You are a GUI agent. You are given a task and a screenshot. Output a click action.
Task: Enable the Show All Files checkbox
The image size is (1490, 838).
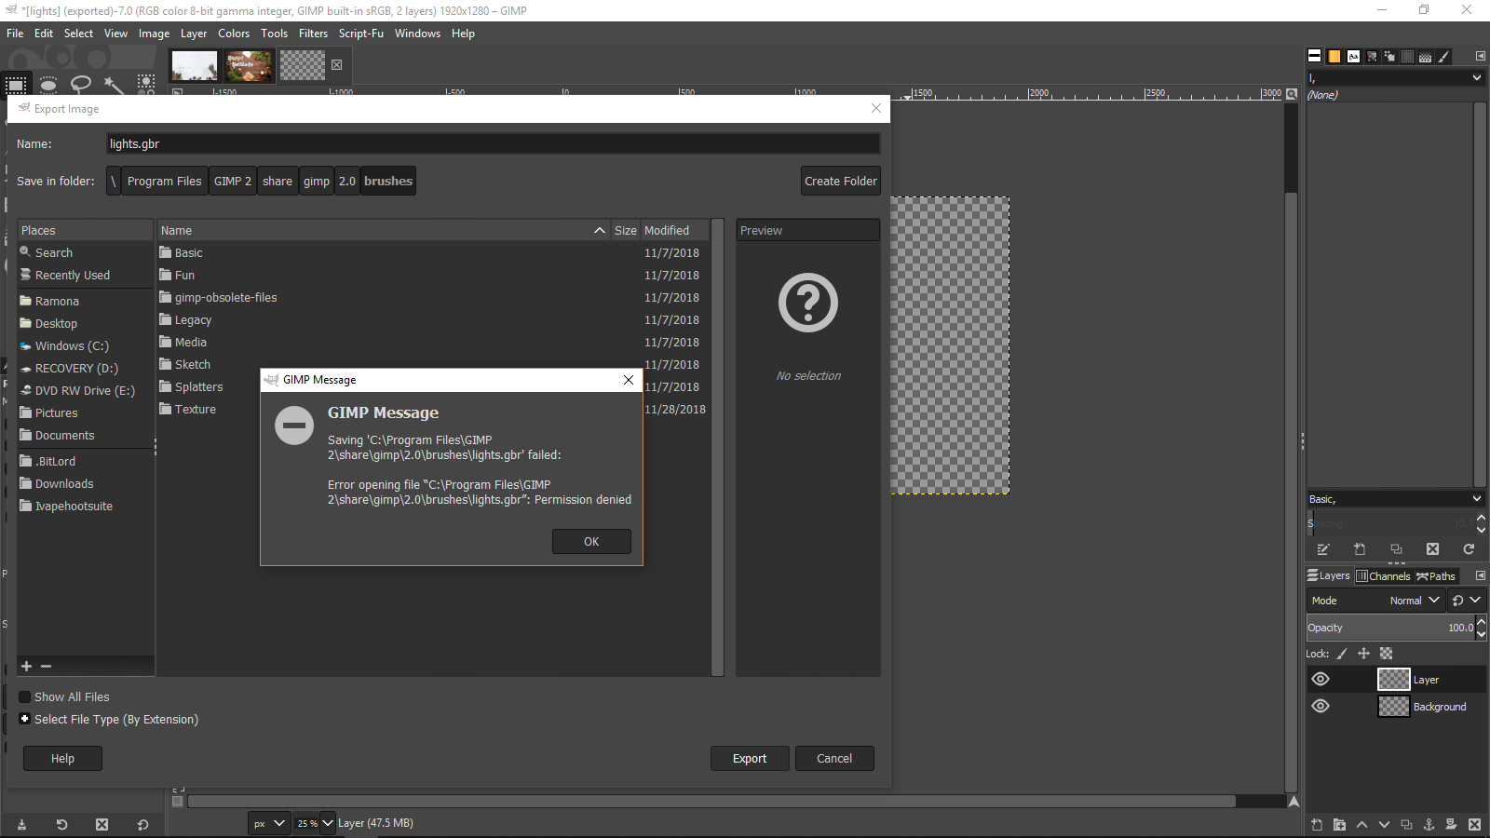25,697
